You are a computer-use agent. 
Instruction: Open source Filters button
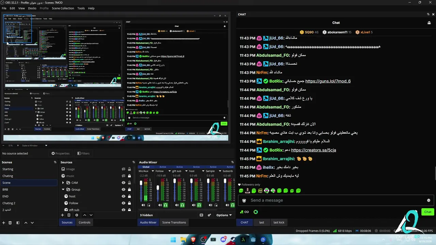click(x=83, y=153)
